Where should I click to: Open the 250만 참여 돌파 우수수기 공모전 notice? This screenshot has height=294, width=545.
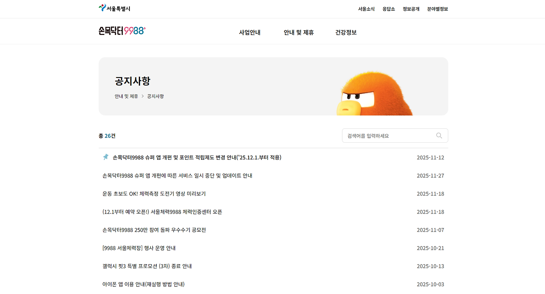click(154, 230)
